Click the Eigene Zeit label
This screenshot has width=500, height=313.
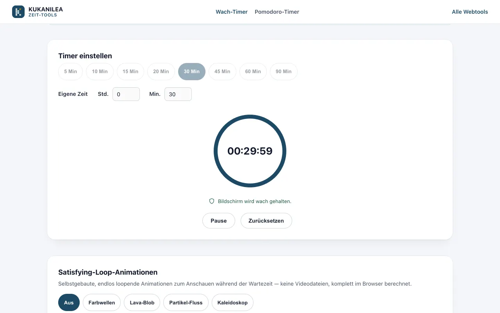tap(73, 94)
